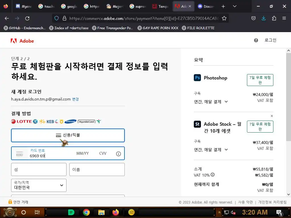Click the Adobe logo
Screen dimensions: 291x218
coord(22,41)
